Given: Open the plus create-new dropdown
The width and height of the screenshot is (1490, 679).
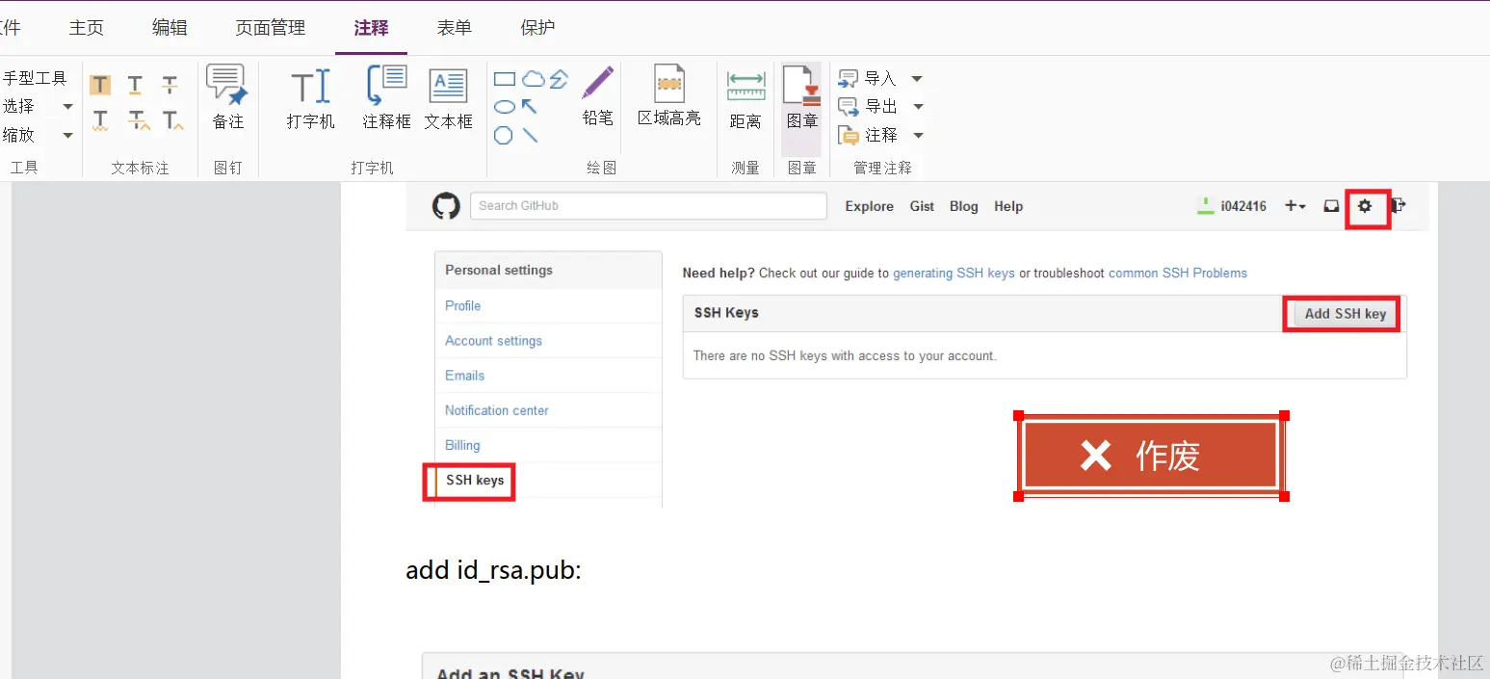Looking at the screenshot, I should tap(1295, 206).
